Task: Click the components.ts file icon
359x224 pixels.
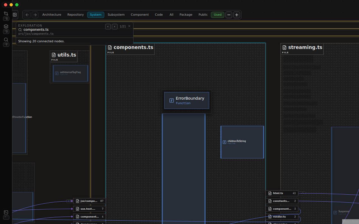Action: [110, 48]
